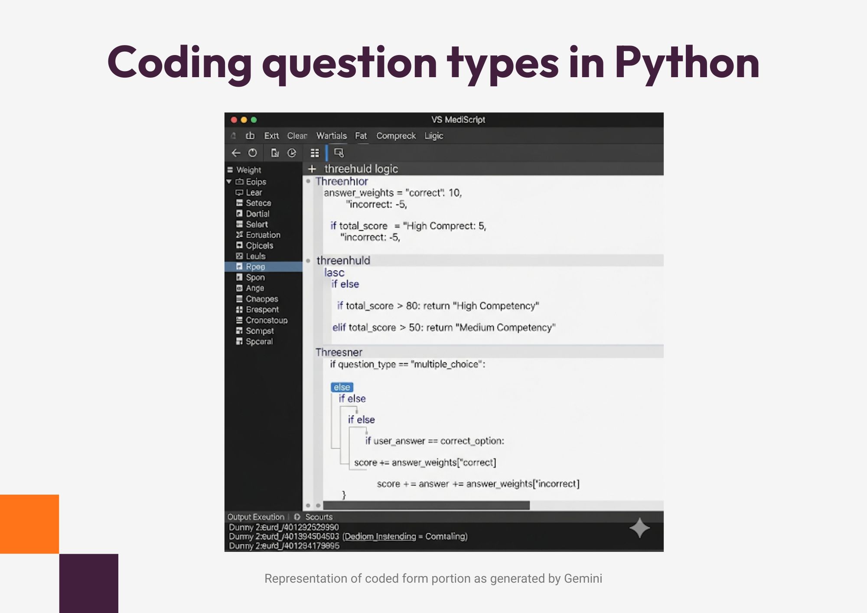Click the Leuls item icon in sidebar
The image size is (867, 613).
[x=240, y=256]
